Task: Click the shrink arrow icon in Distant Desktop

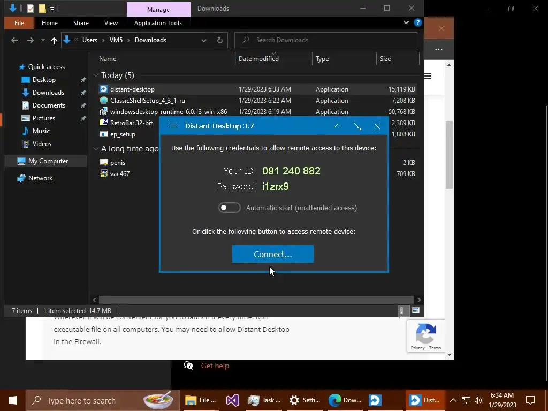Action: 357,126
